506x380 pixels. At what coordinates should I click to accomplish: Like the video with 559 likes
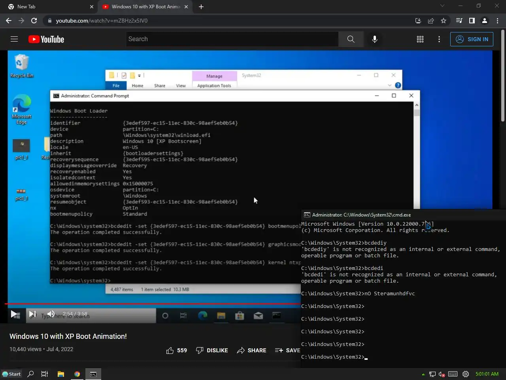click(176, 350)
